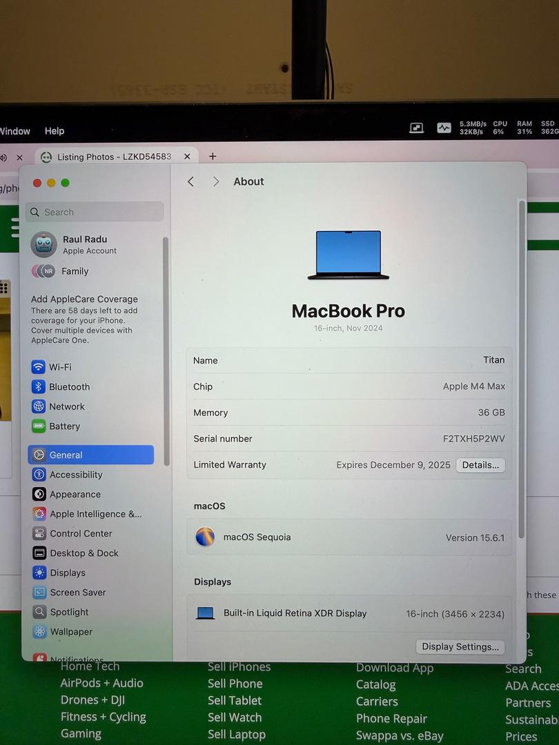This screenshot has width=559, height=745.
Task: Open the Help menu
Action: [55, 131]
